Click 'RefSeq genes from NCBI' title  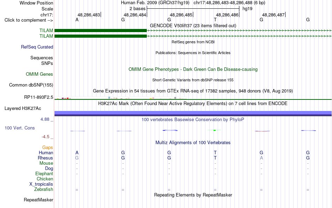[193, 42]
